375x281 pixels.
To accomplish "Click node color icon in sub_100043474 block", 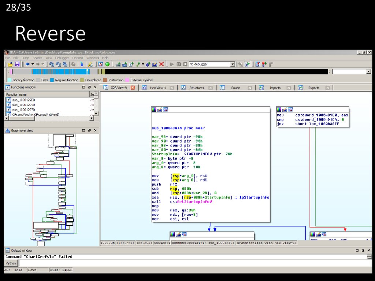I will click(154, 110).
